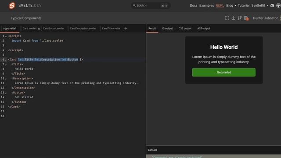Edit the Typical Components project name
The image size is (281, 158).
[x=26, y=18]
